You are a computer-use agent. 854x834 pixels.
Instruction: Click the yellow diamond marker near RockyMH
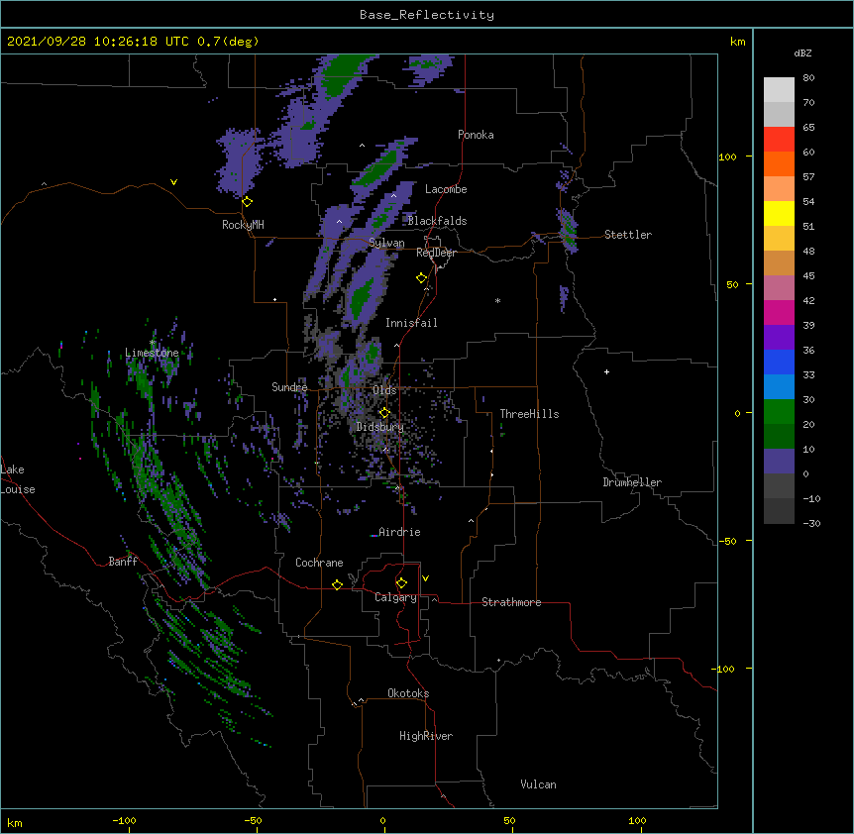click(x=247, y=202)
